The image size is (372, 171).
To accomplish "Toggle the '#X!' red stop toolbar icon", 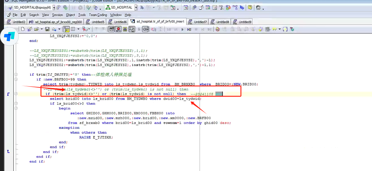I will tap(119, 29).
